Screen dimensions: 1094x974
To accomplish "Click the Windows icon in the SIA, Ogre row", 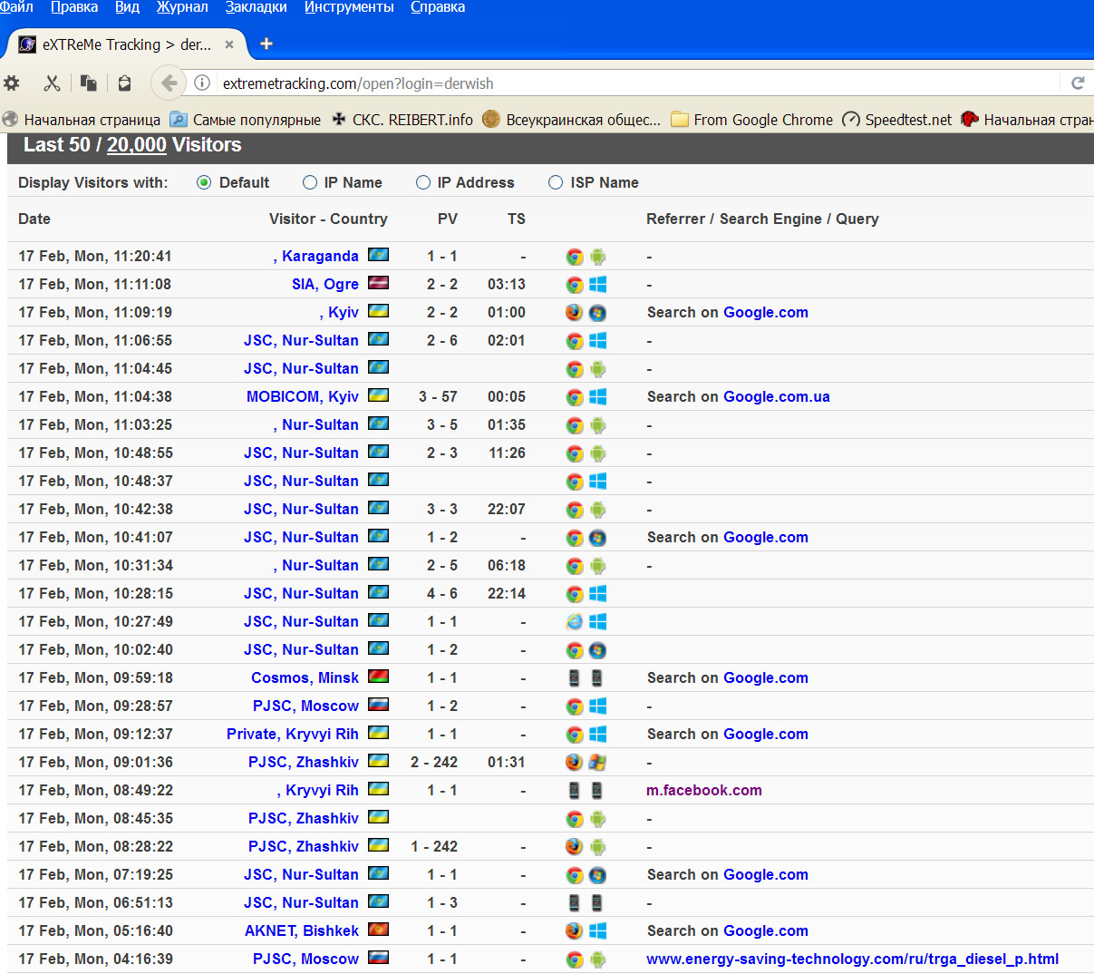I will (x=597, y=285).
